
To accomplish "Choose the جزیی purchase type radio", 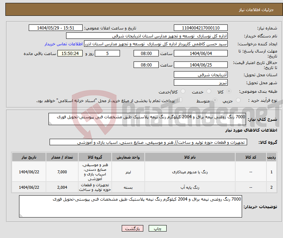I will tap(238, 101).
